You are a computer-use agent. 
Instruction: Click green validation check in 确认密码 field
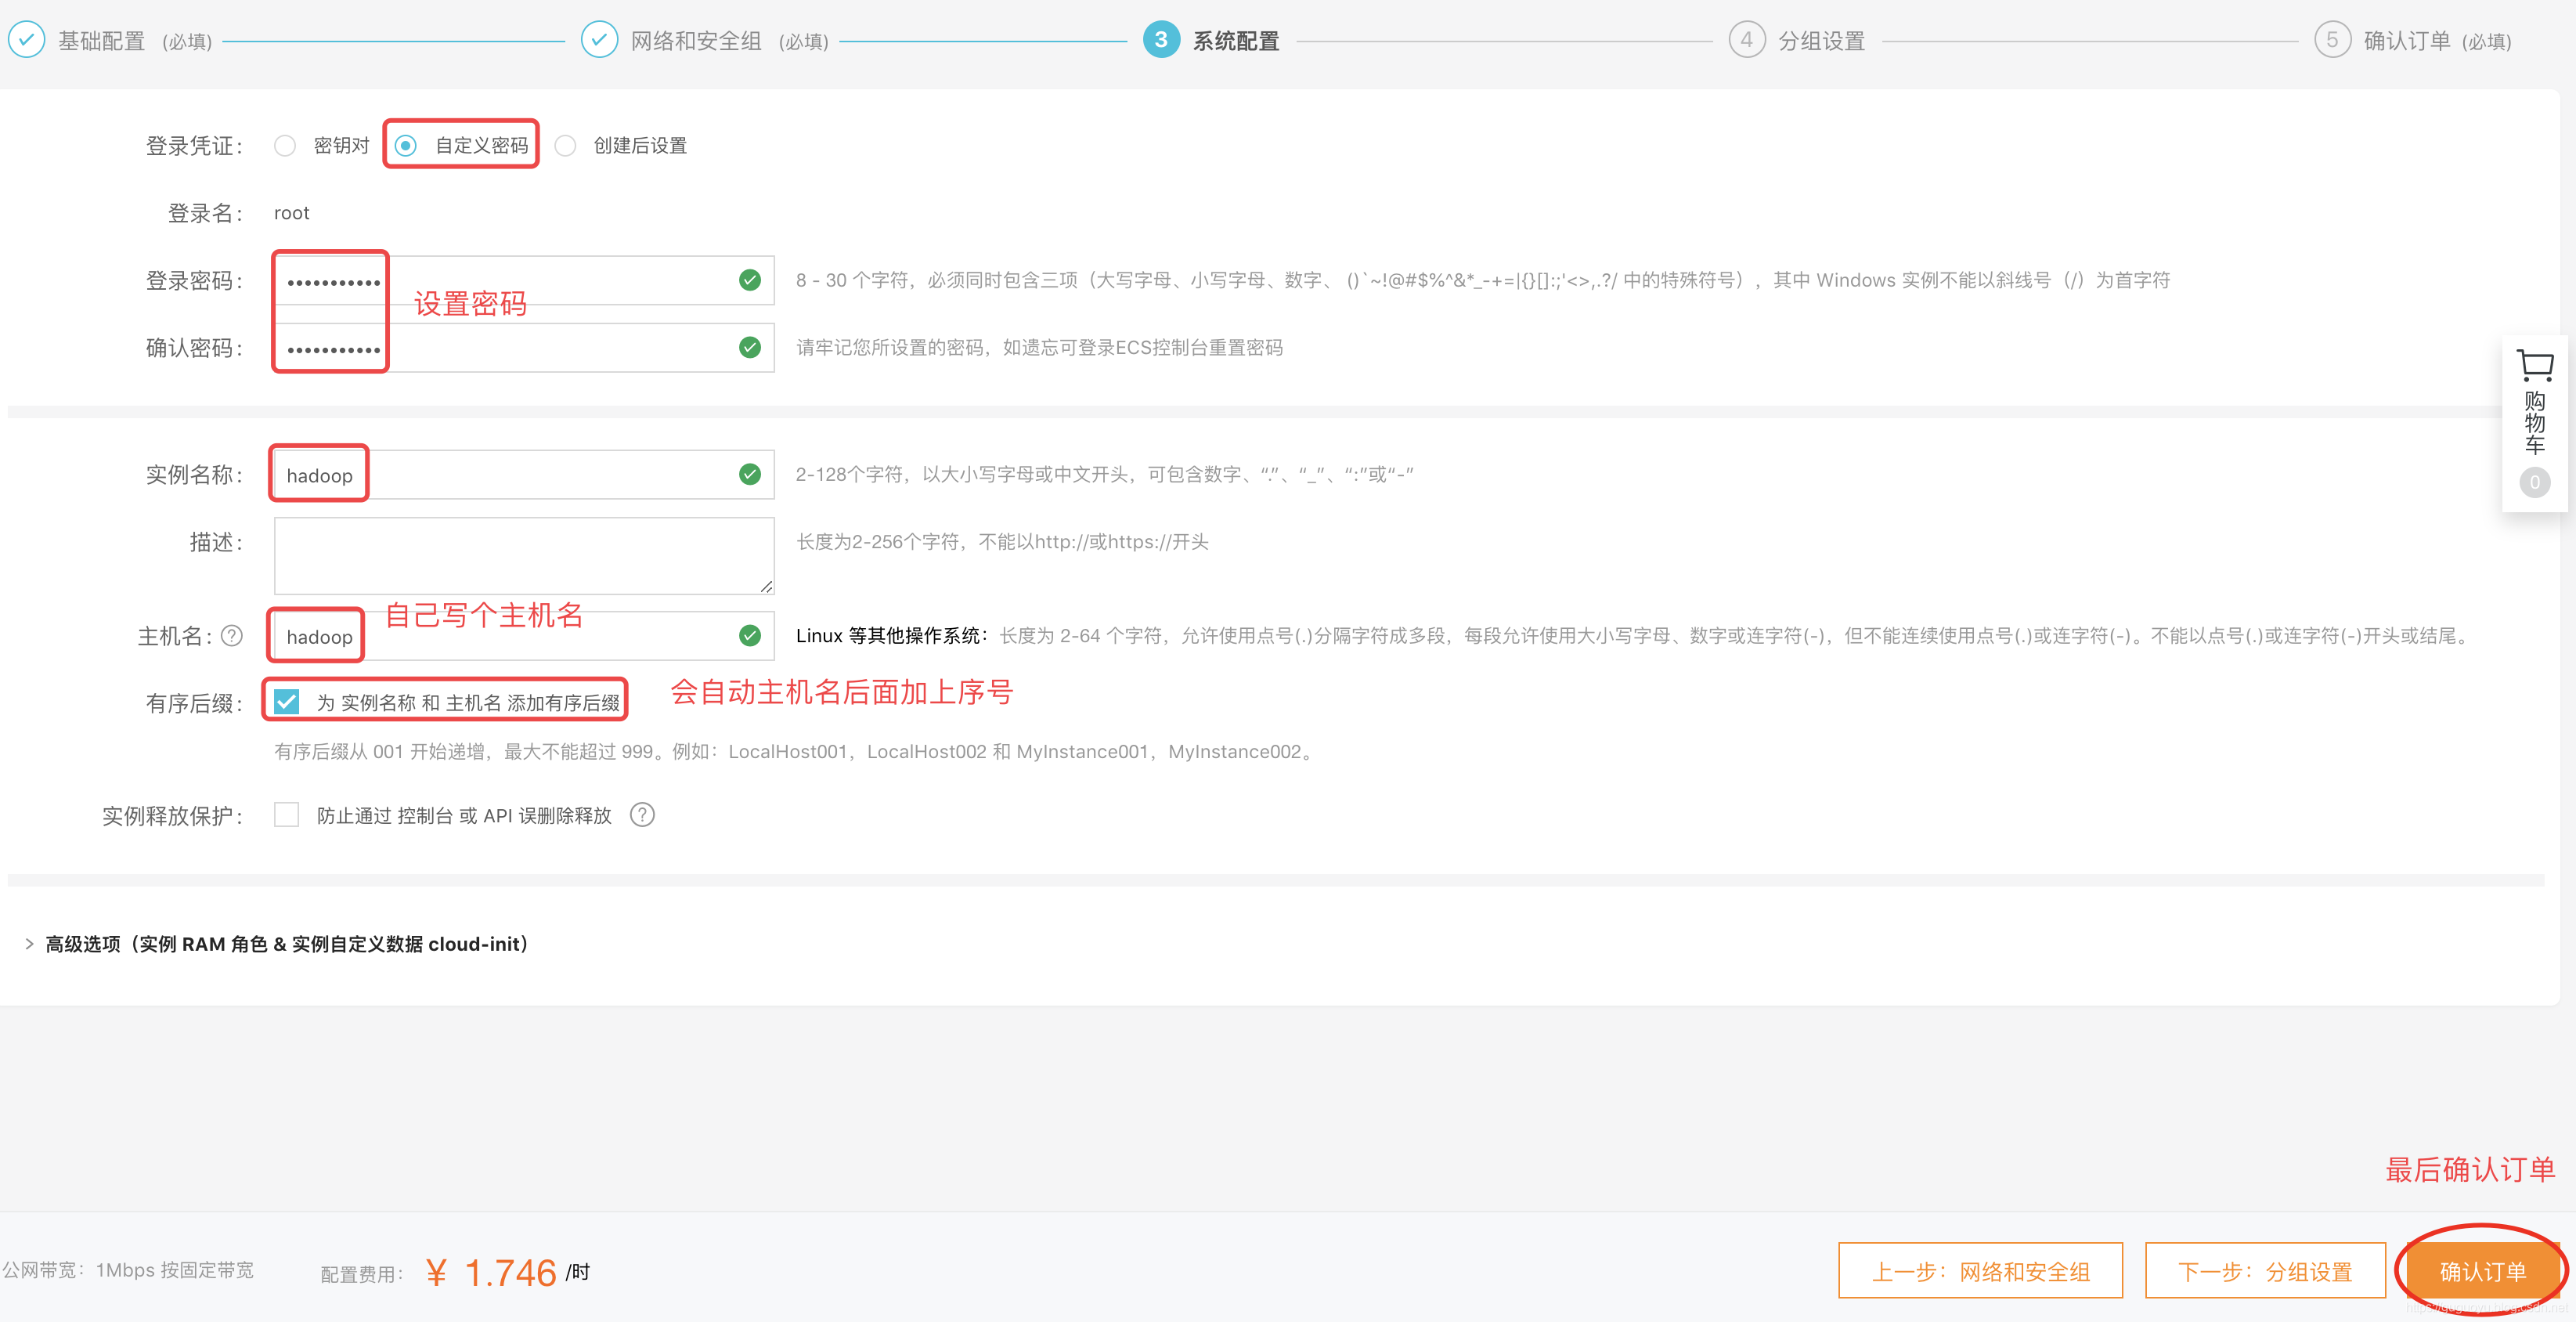pos(750,347)
